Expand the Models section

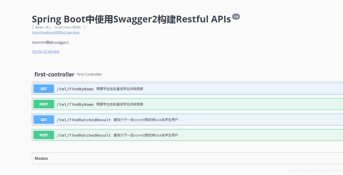(187, 158)
